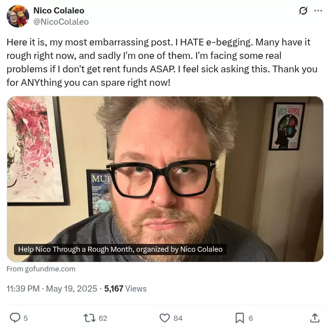Click the repost count 62
The width and height of the screenshot is (330, 328).
pos(103,318)
